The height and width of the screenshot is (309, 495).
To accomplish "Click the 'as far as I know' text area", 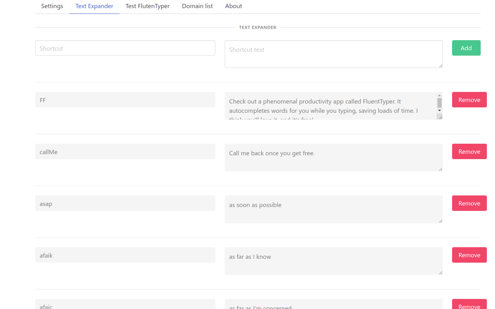I will [x=333, y=261].
